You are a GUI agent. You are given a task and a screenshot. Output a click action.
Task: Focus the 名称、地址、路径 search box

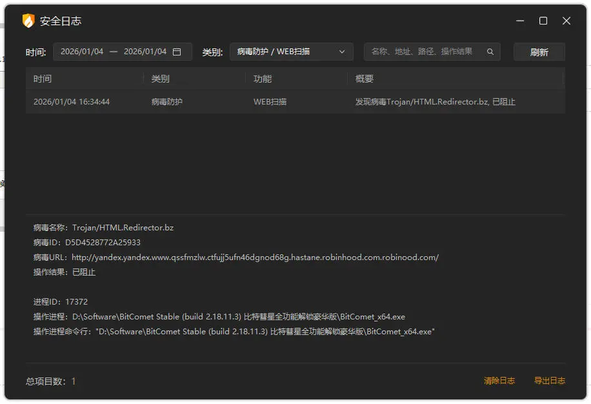423,52
